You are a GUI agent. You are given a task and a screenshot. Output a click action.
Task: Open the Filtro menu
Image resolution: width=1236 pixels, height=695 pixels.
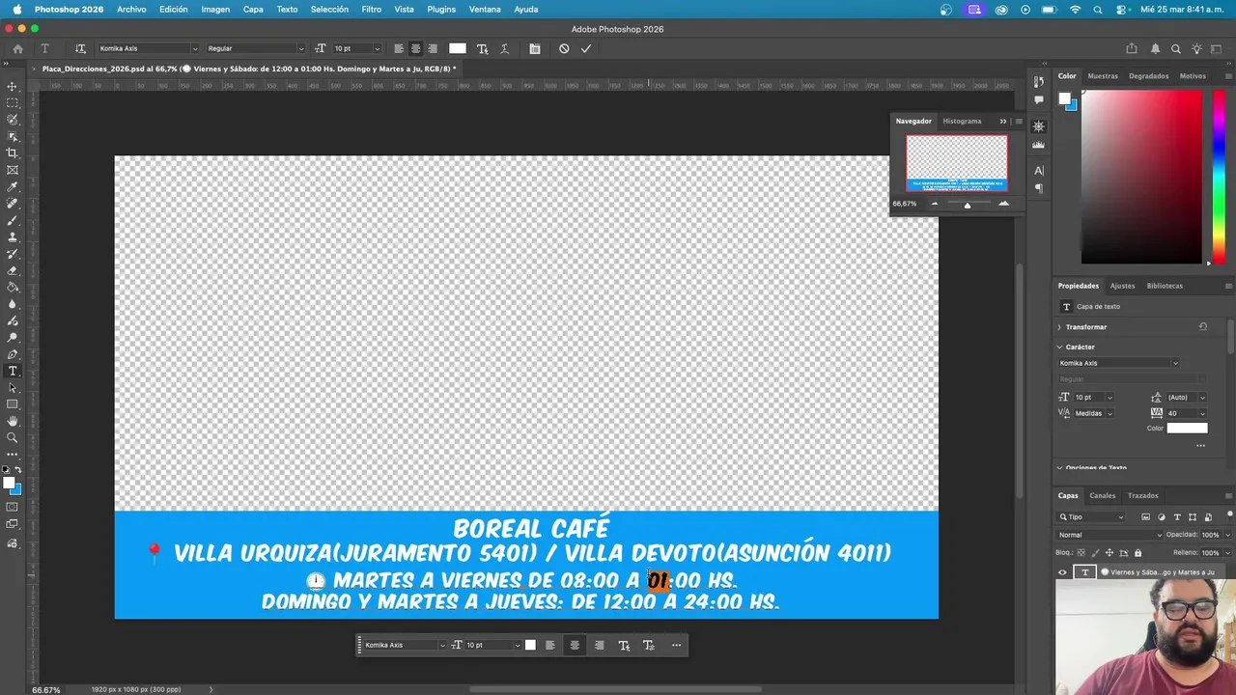tap(372, 9)
